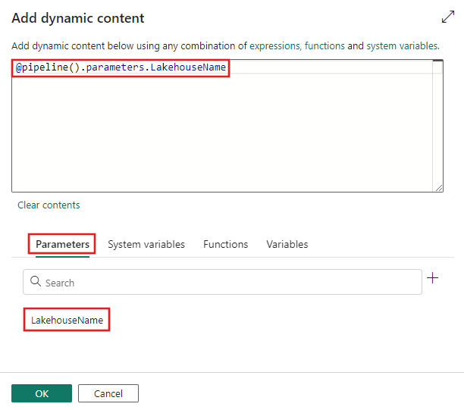Image resolution: width=464 pixels, height=410 pixels.
Task: Select the Variables tab
Action: (x=287, y=244)
